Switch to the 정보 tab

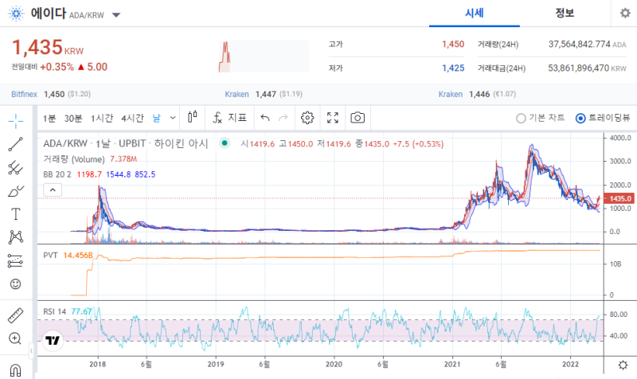565,14
